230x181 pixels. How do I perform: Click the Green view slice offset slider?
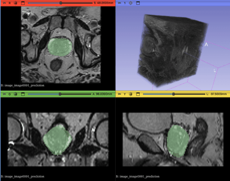[60, 94]
